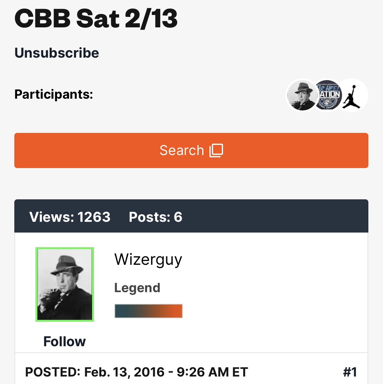
Task: Click the POSTED: label
Action: click(x=53, y=372)
